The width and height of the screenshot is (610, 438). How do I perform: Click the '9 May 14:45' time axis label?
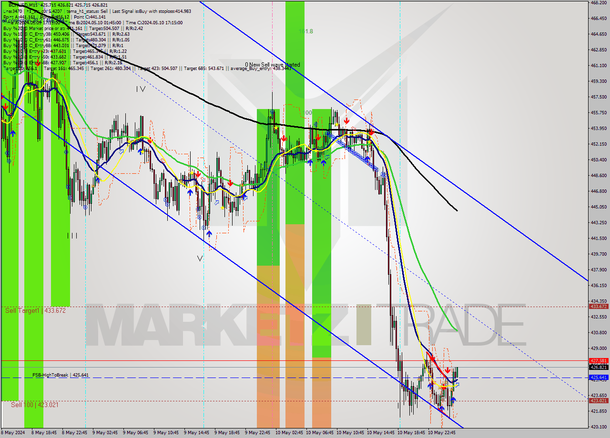(x=196, y=433)
